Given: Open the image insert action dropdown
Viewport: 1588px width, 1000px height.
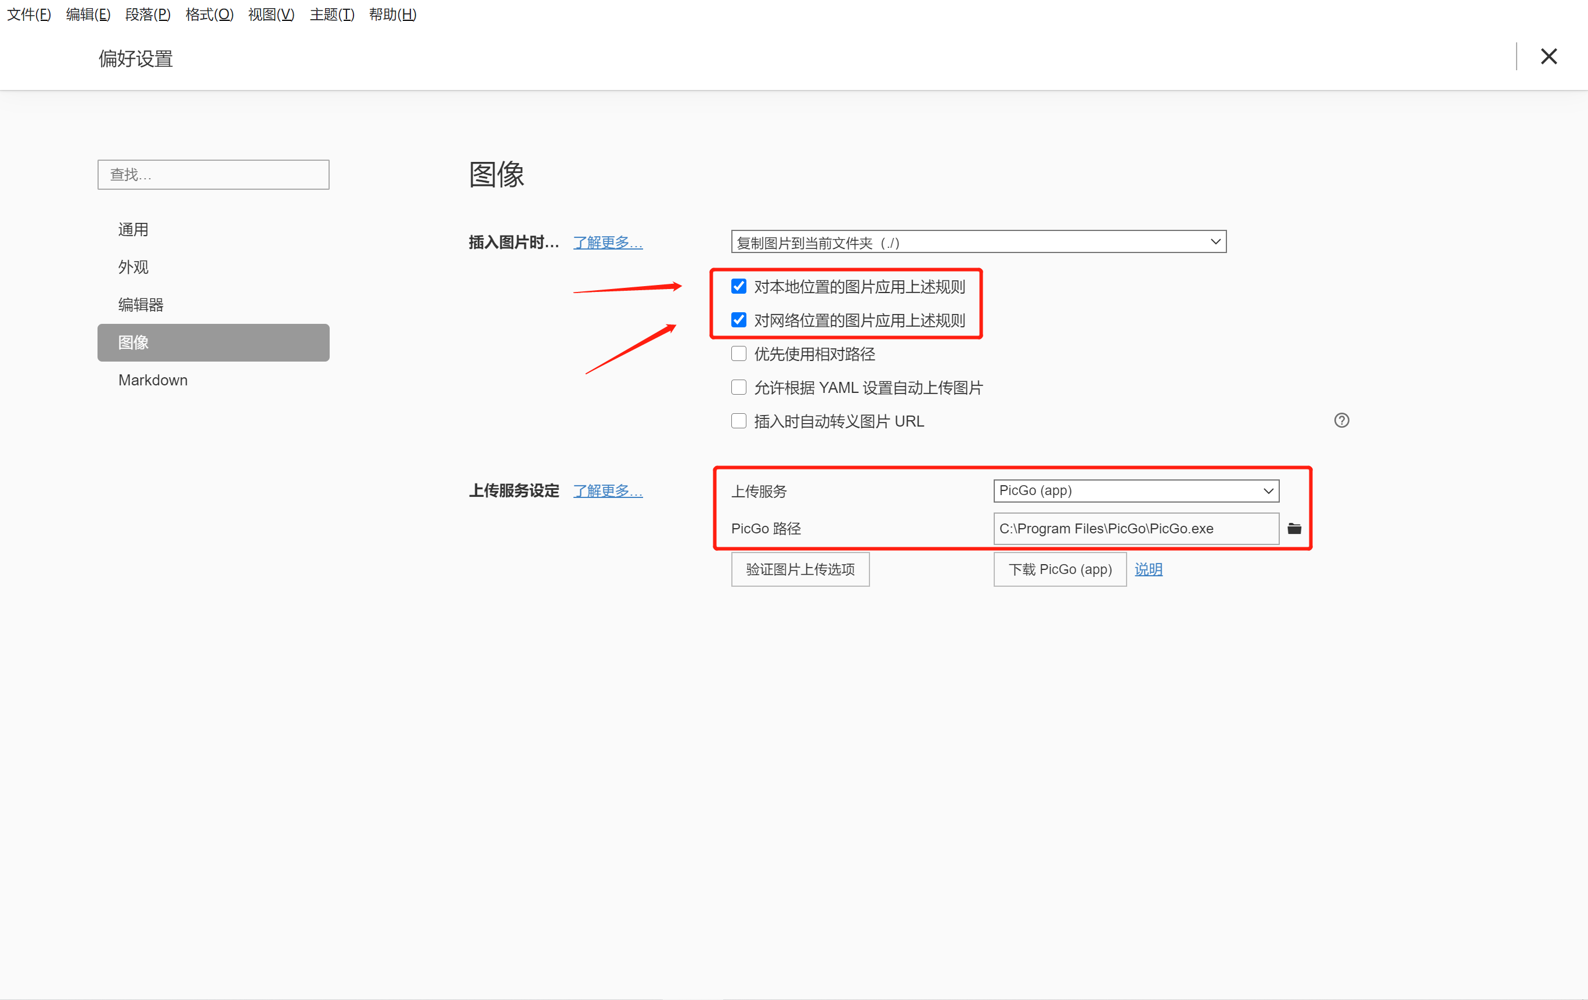Looking at the screenshot, I should [978, 242].
